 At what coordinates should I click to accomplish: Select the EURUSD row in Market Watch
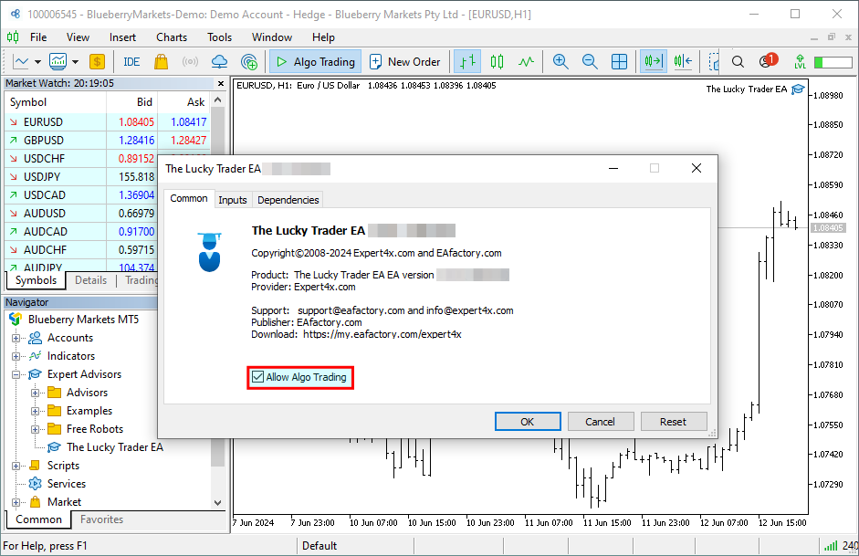click(x=44, y=122)
